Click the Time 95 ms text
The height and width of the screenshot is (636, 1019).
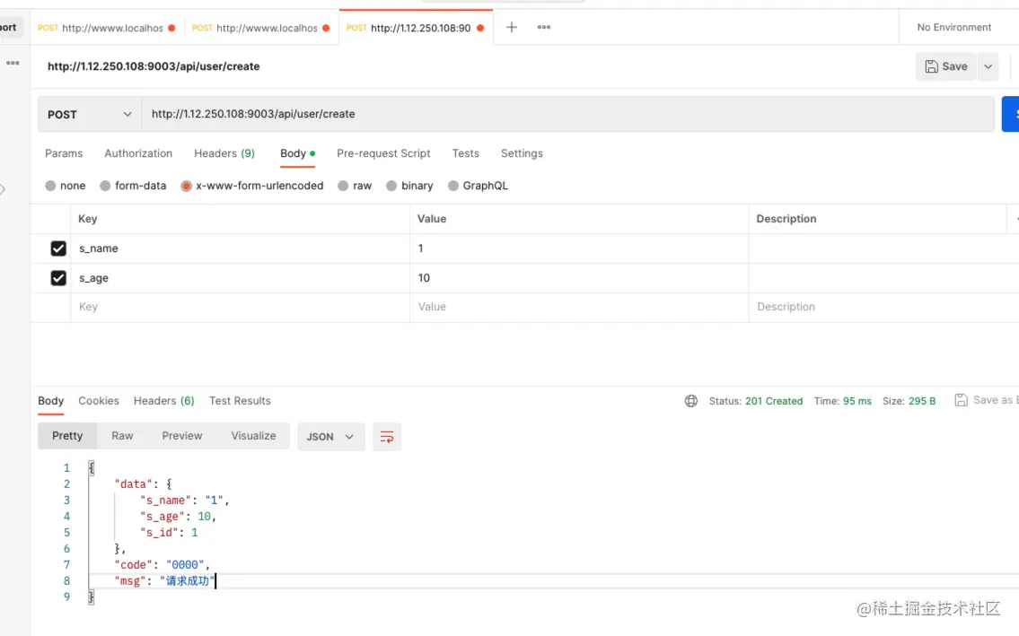842,401
